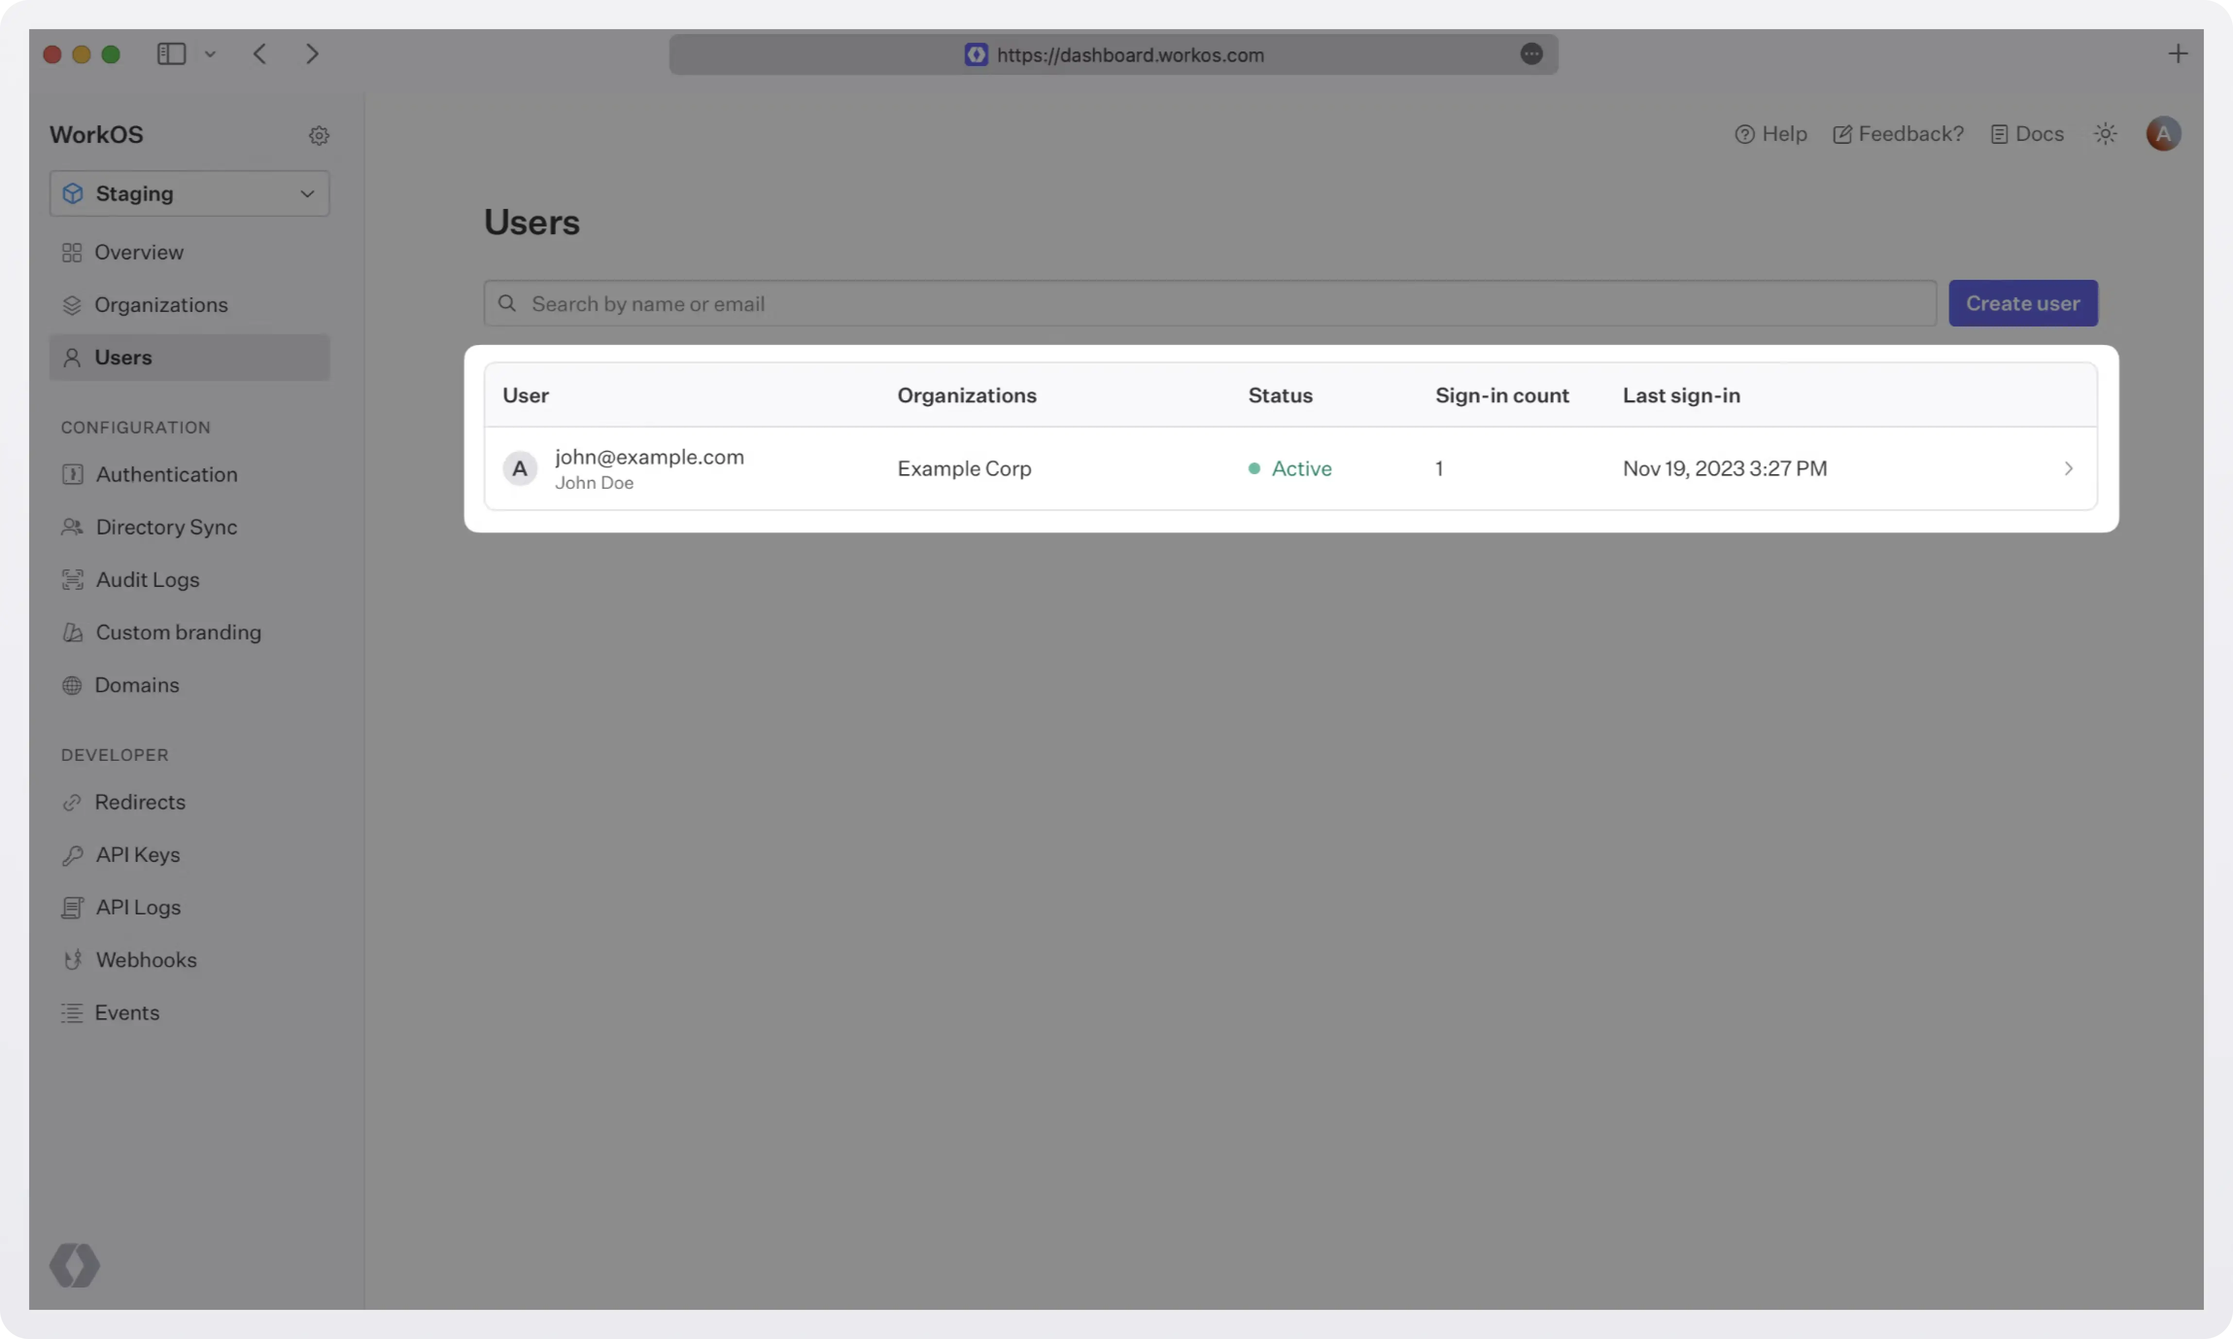
Task: Go forward in browser
Action: pyautogui.click(x=312, y=54)
